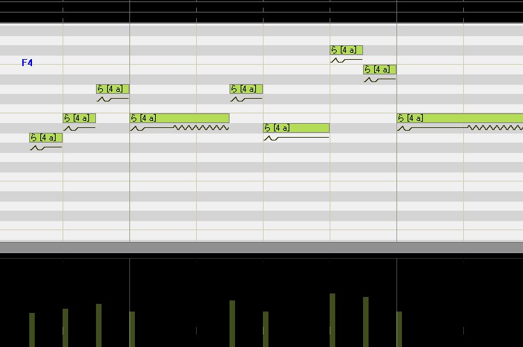Click velocity bar of the A3 note

click(32, 330)
